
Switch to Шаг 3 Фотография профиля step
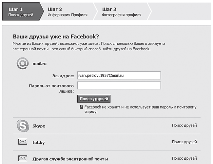(x=122, y=12)
